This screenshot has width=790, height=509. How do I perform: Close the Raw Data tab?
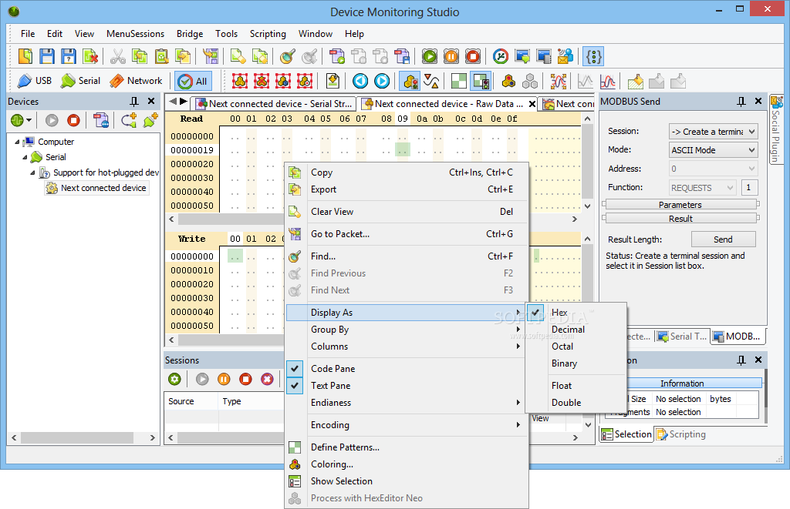coord(532,104)
